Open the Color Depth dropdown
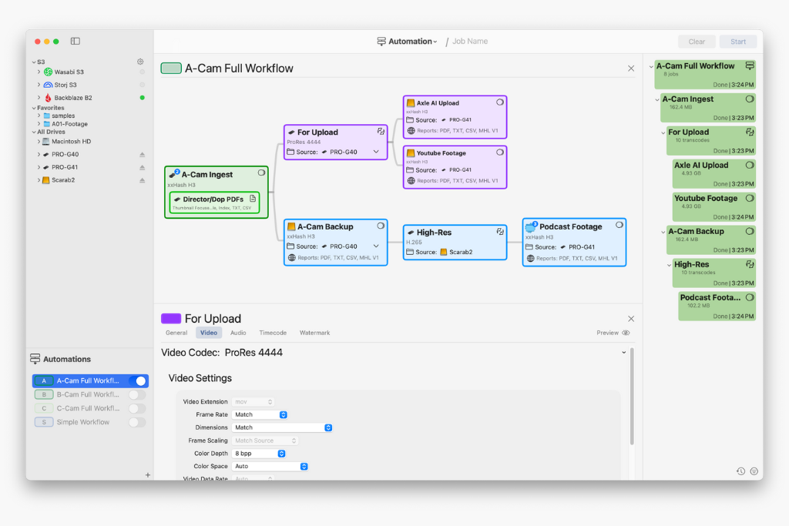789x526 pixels. [259, 454]
